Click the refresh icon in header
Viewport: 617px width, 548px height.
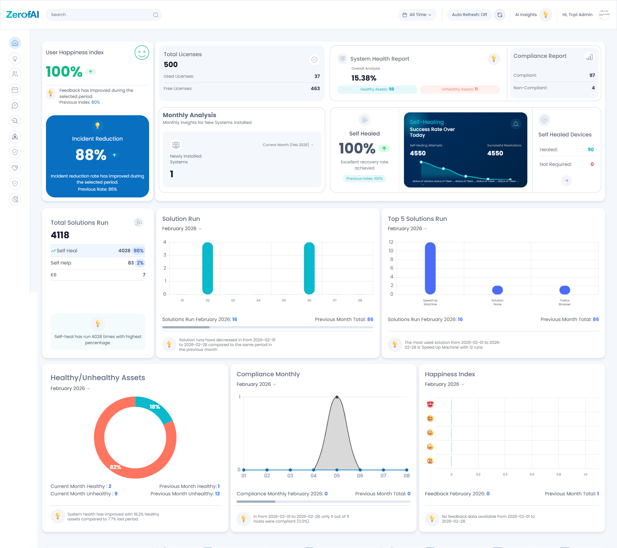500,15
